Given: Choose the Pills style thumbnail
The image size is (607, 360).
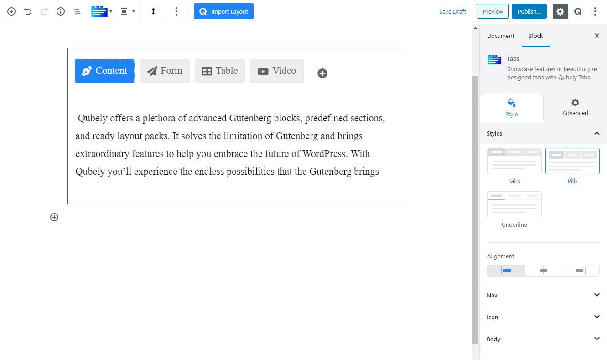Looking at the screenshot, I should pyautogui.click(x=572, y=161).
